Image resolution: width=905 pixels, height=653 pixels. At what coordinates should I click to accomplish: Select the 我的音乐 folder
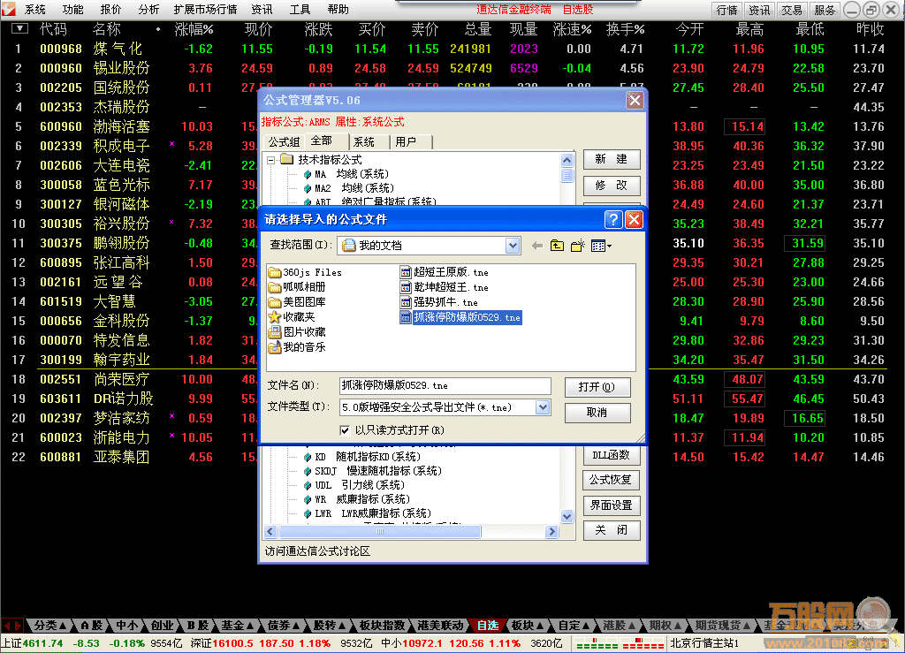coord(297,347)
